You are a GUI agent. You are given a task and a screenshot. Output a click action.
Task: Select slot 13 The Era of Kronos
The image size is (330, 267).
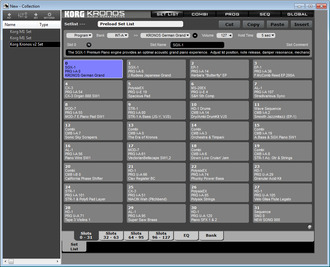point(156,131)
